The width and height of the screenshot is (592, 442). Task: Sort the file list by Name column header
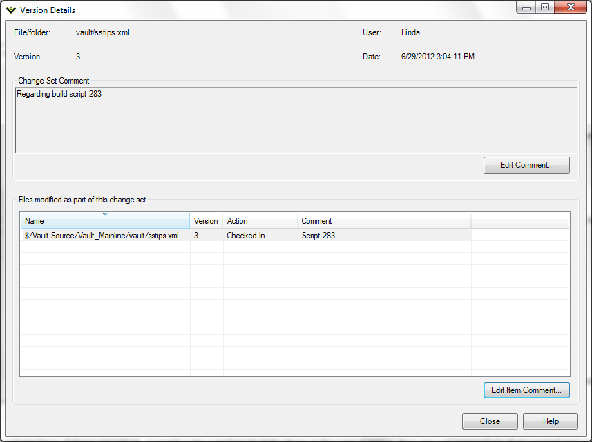pos(104,222)
